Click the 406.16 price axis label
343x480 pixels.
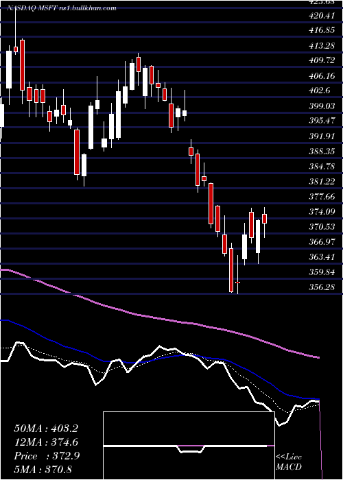pyautogui.click(x=321, y=75)
